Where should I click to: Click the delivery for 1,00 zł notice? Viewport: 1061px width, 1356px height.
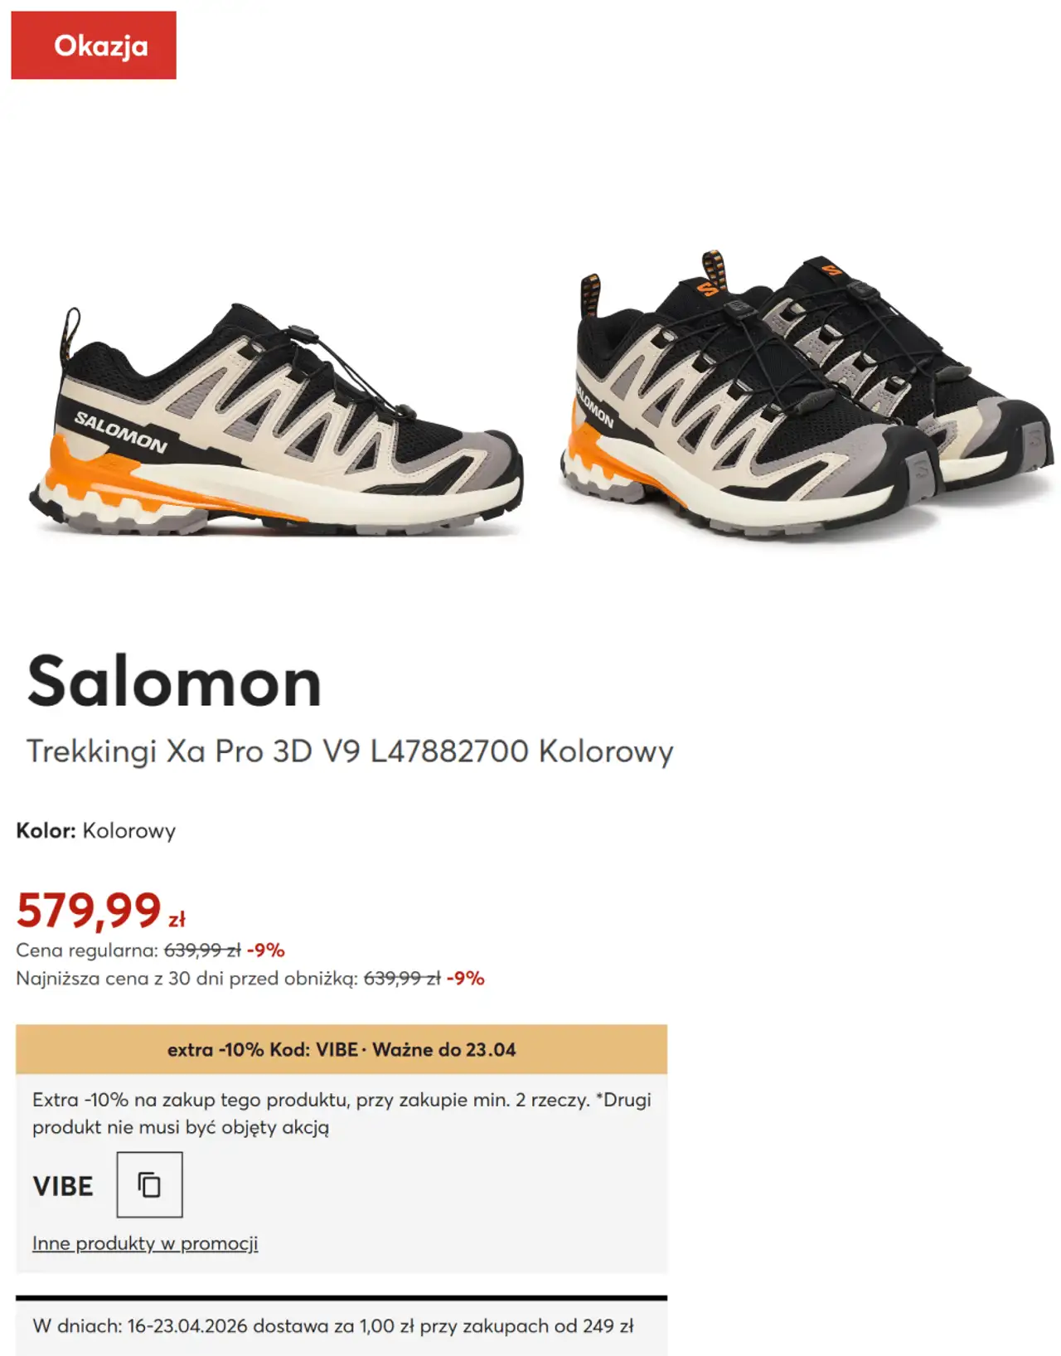point(333,1325)
